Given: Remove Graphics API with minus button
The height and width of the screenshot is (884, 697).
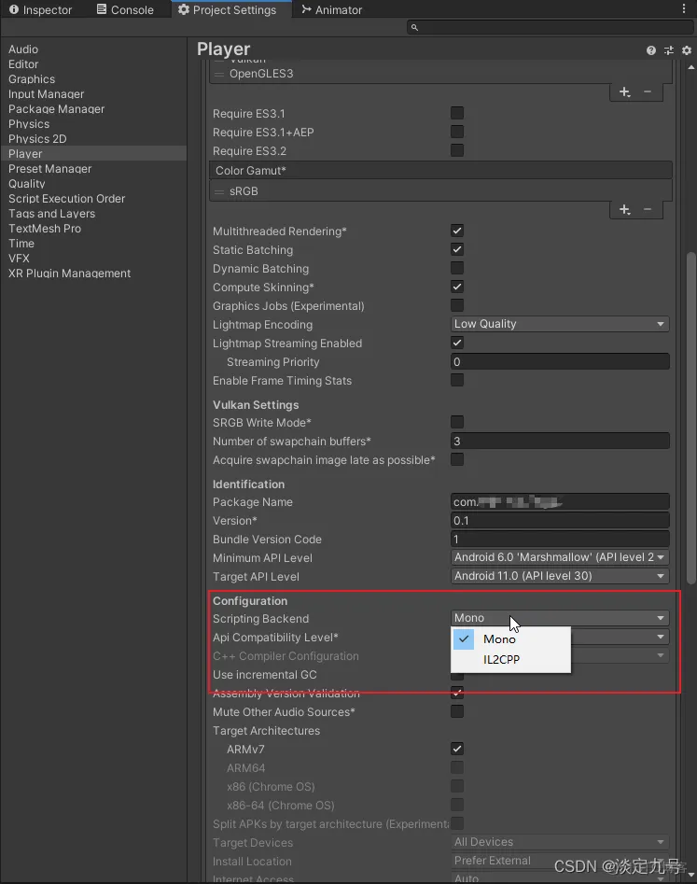Looking at the screenshot, I should pyautogui.click(x=648, y=91).
